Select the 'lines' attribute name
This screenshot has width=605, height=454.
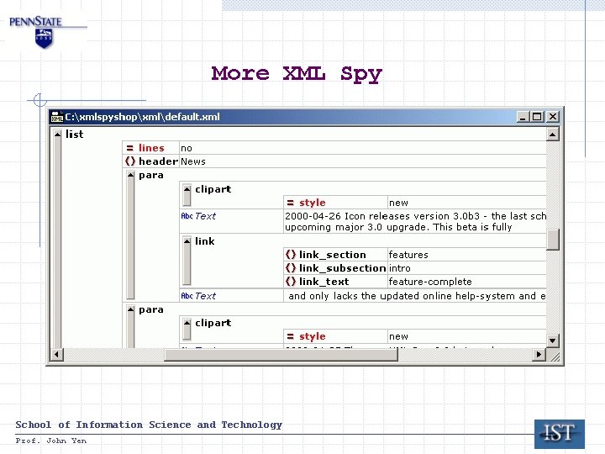pos(151,148)
